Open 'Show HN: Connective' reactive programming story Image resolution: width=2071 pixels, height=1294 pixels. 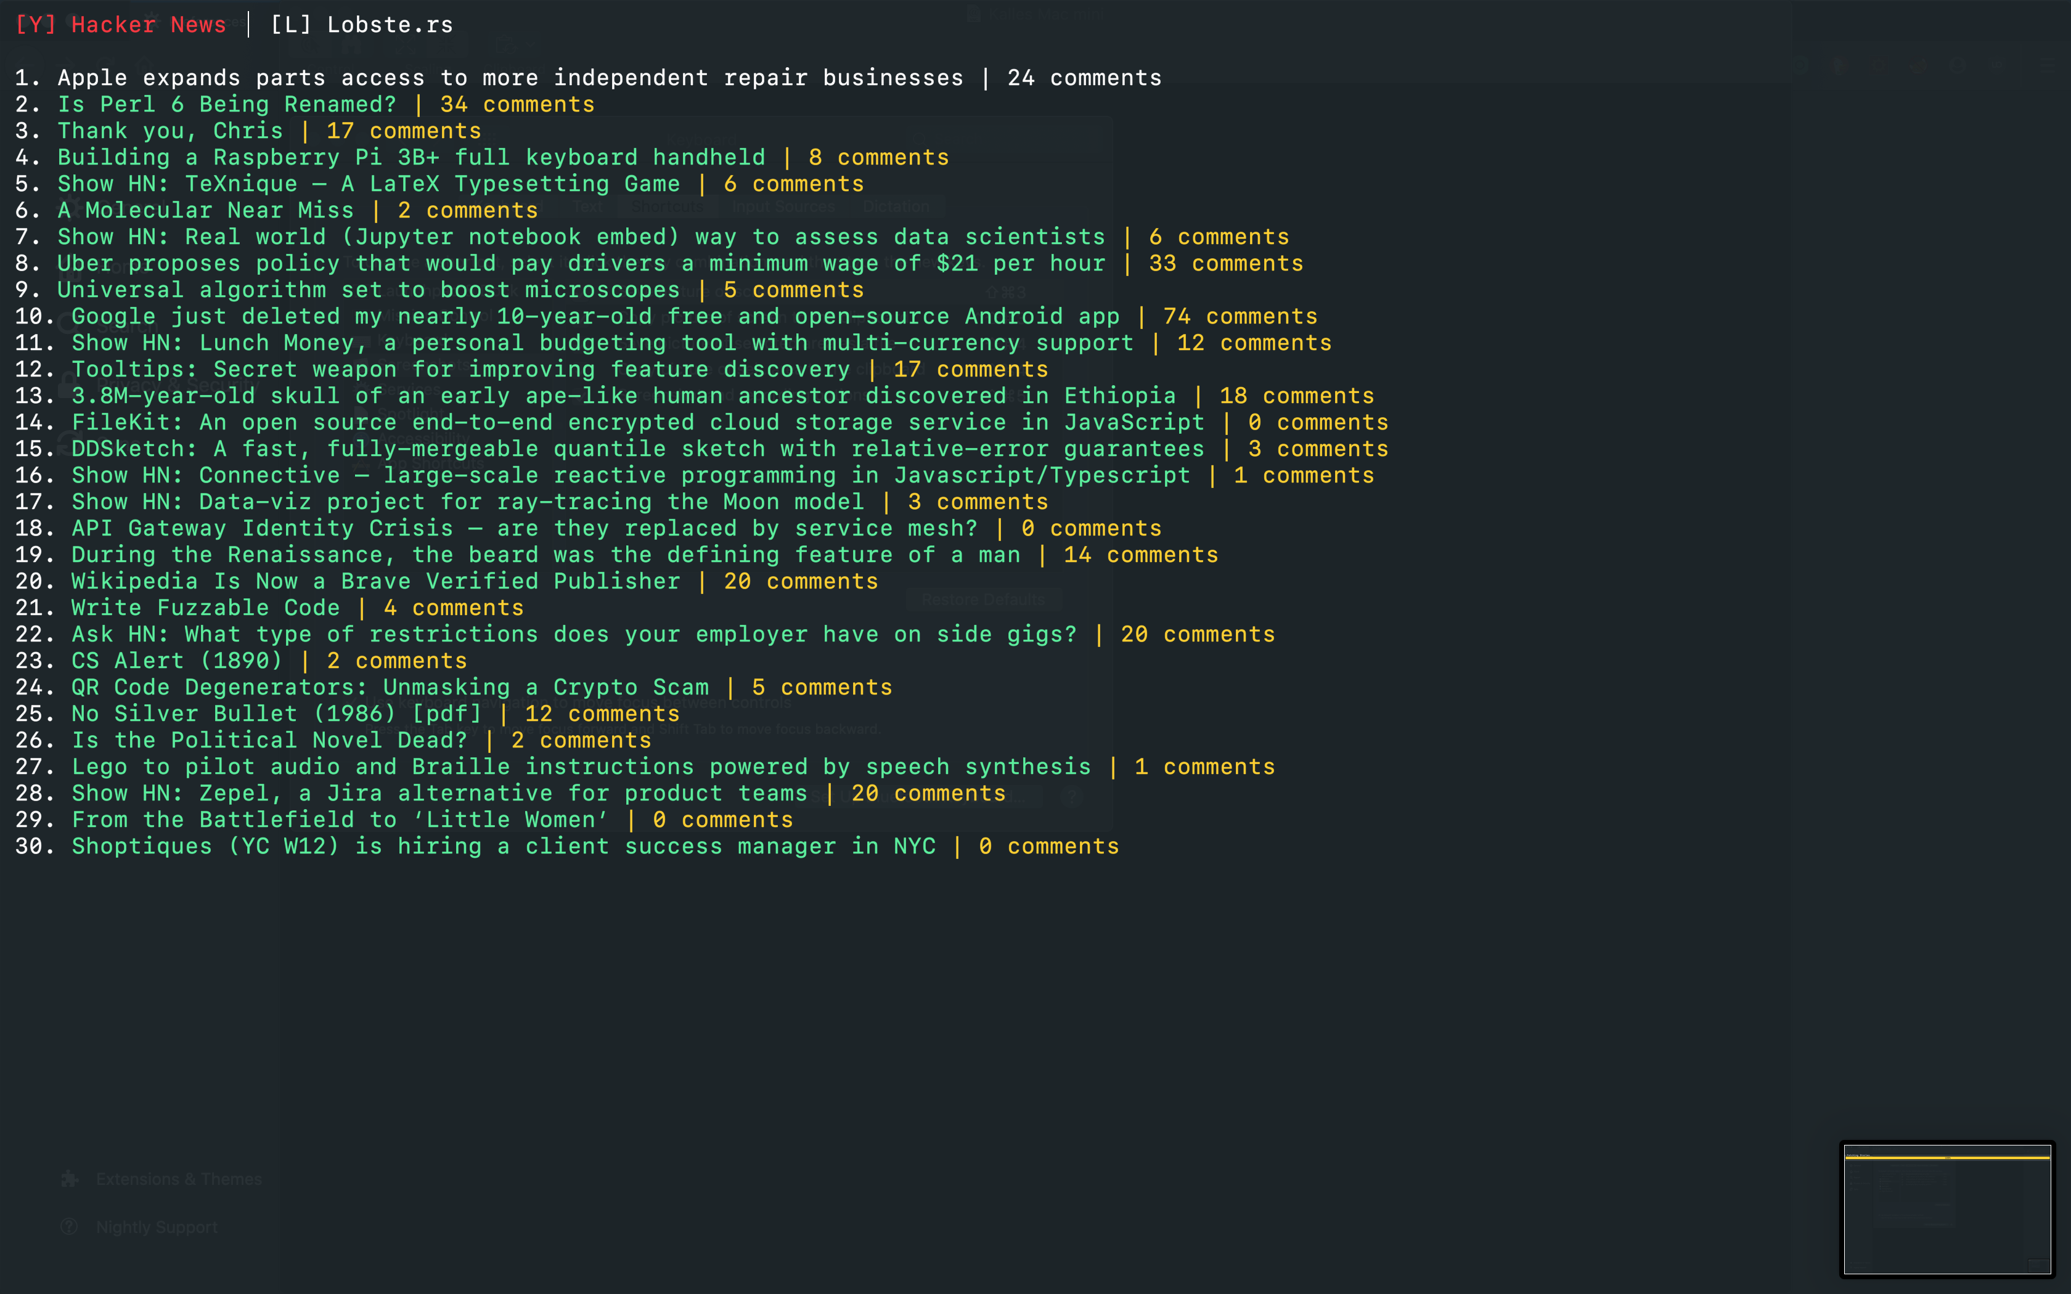631,476
